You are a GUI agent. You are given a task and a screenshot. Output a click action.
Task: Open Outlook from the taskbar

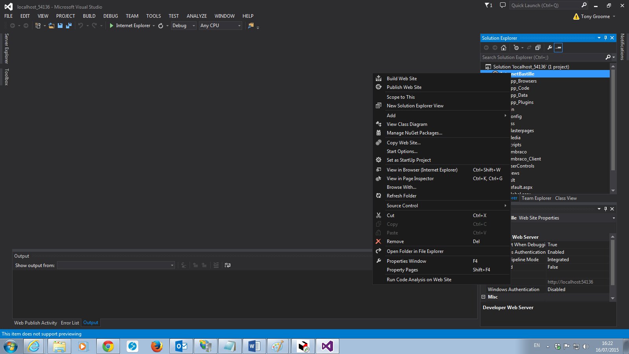181,346
